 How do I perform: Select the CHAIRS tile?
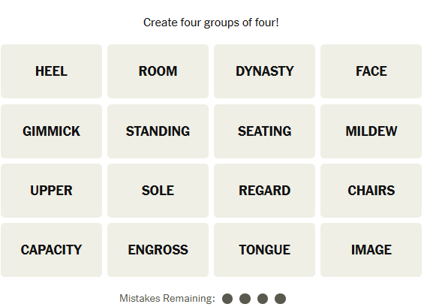point(371,191)
